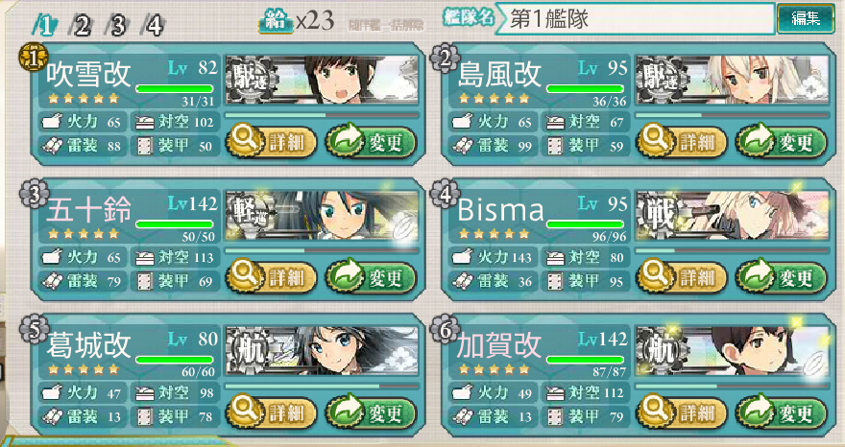Open 詳細 details for 五十鈴
This screenshot has width=845, height=447.
(272, 277)
